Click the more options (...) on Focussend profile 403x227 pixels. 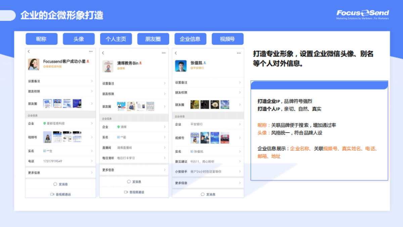tap(91, 51)
